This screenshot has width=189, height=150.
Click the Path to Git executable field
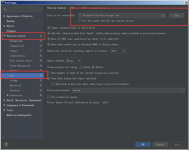click(122, 15)
